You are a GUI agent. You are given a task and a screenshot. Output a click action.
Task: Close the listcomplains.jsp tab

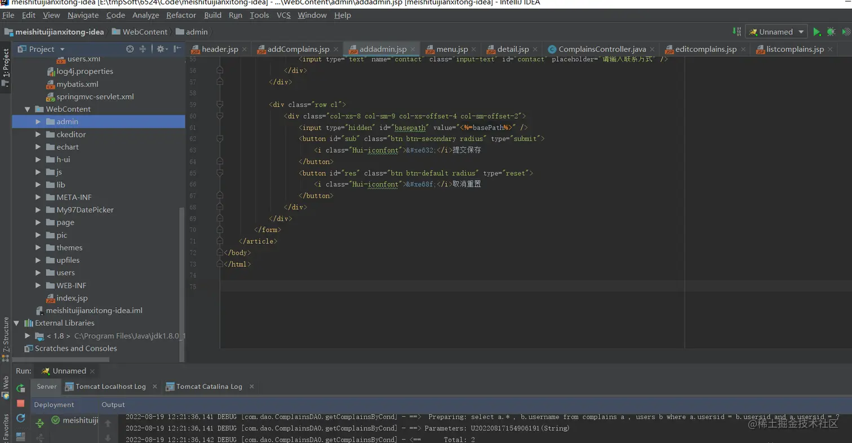click(830, 50)
